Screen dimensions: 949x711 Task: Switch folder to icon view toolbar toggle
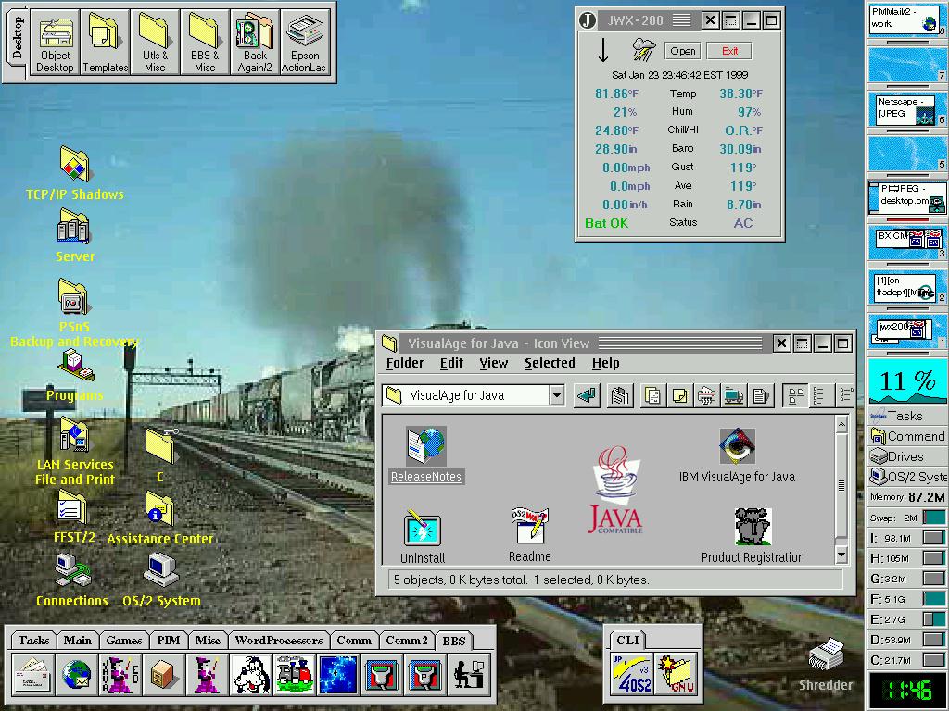pos(796,396)
